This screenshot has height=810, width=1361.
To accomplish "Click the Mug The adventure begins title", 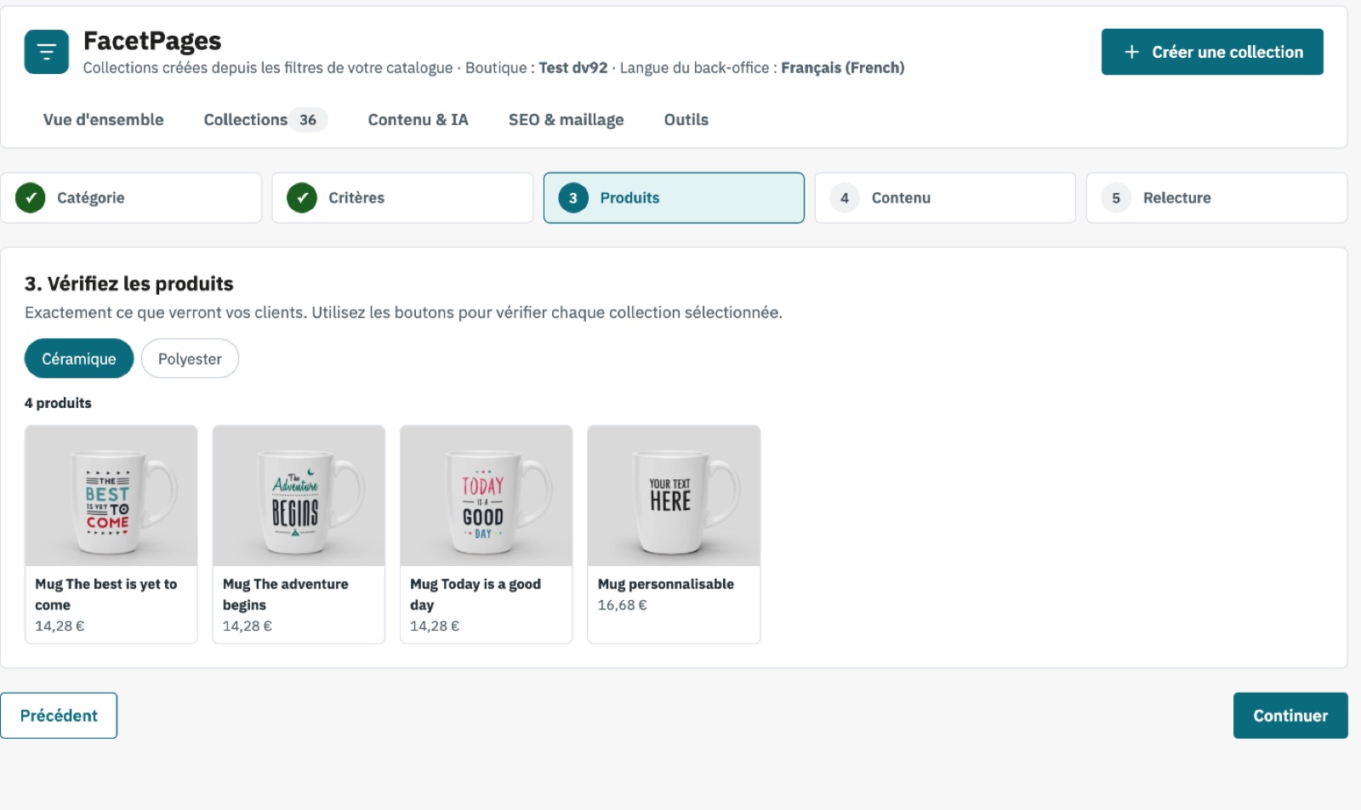I will coord(286,594).
